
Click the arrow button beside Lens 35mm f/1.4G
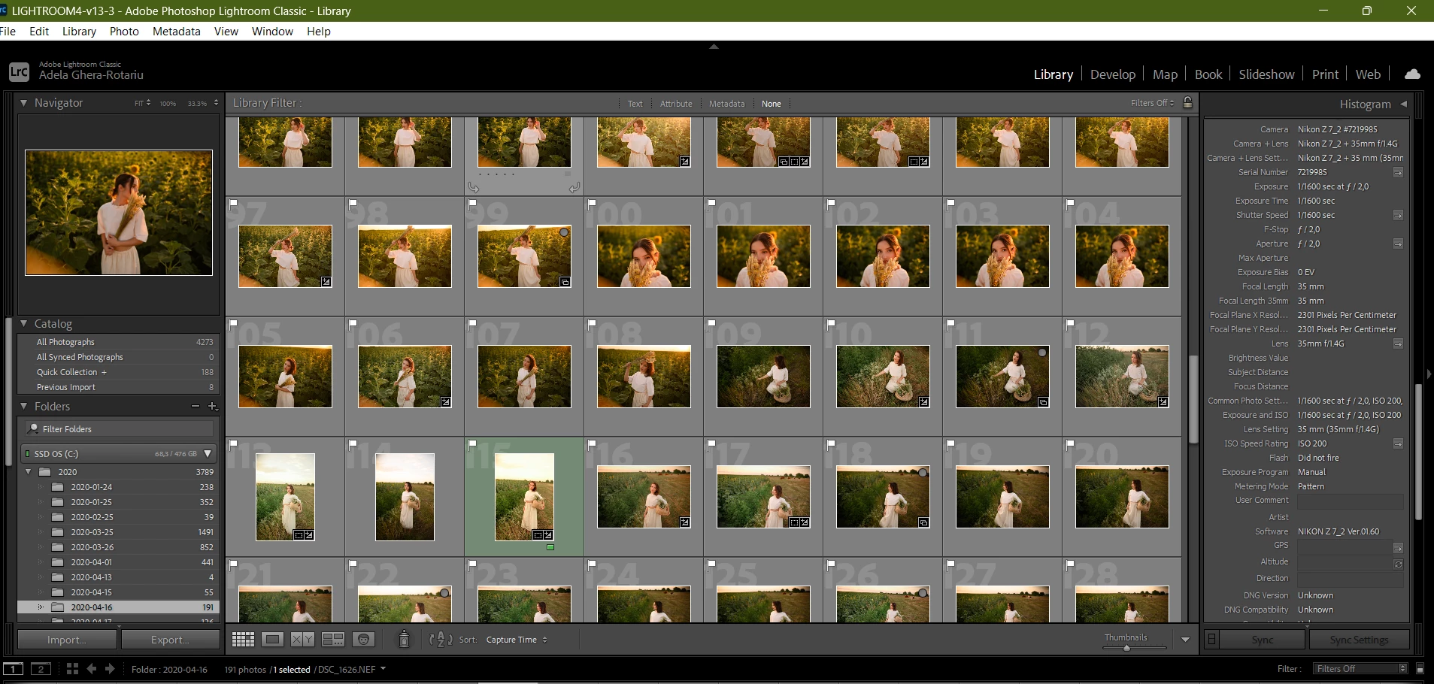(x=1398, y=344)
